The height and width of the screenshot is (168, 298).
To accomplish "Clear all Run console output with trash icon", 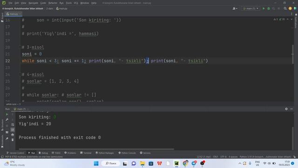I will (x=13, y=140).
